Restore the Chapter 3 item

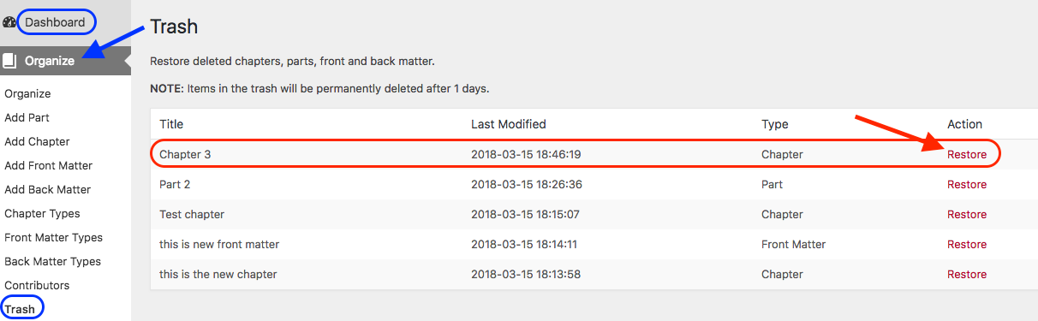(x=967, y=155)
